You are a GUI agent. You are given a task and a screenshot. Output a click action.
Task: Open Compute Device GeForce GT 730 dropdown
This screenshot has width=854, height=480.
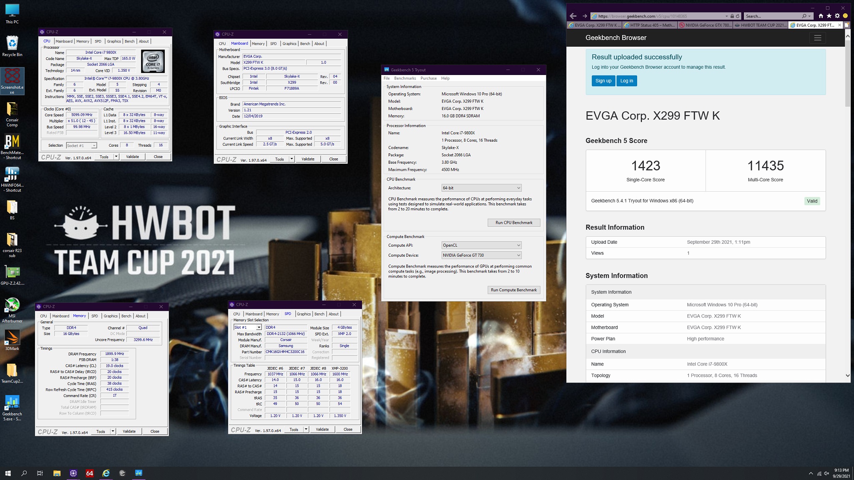(x=481, y=255)
